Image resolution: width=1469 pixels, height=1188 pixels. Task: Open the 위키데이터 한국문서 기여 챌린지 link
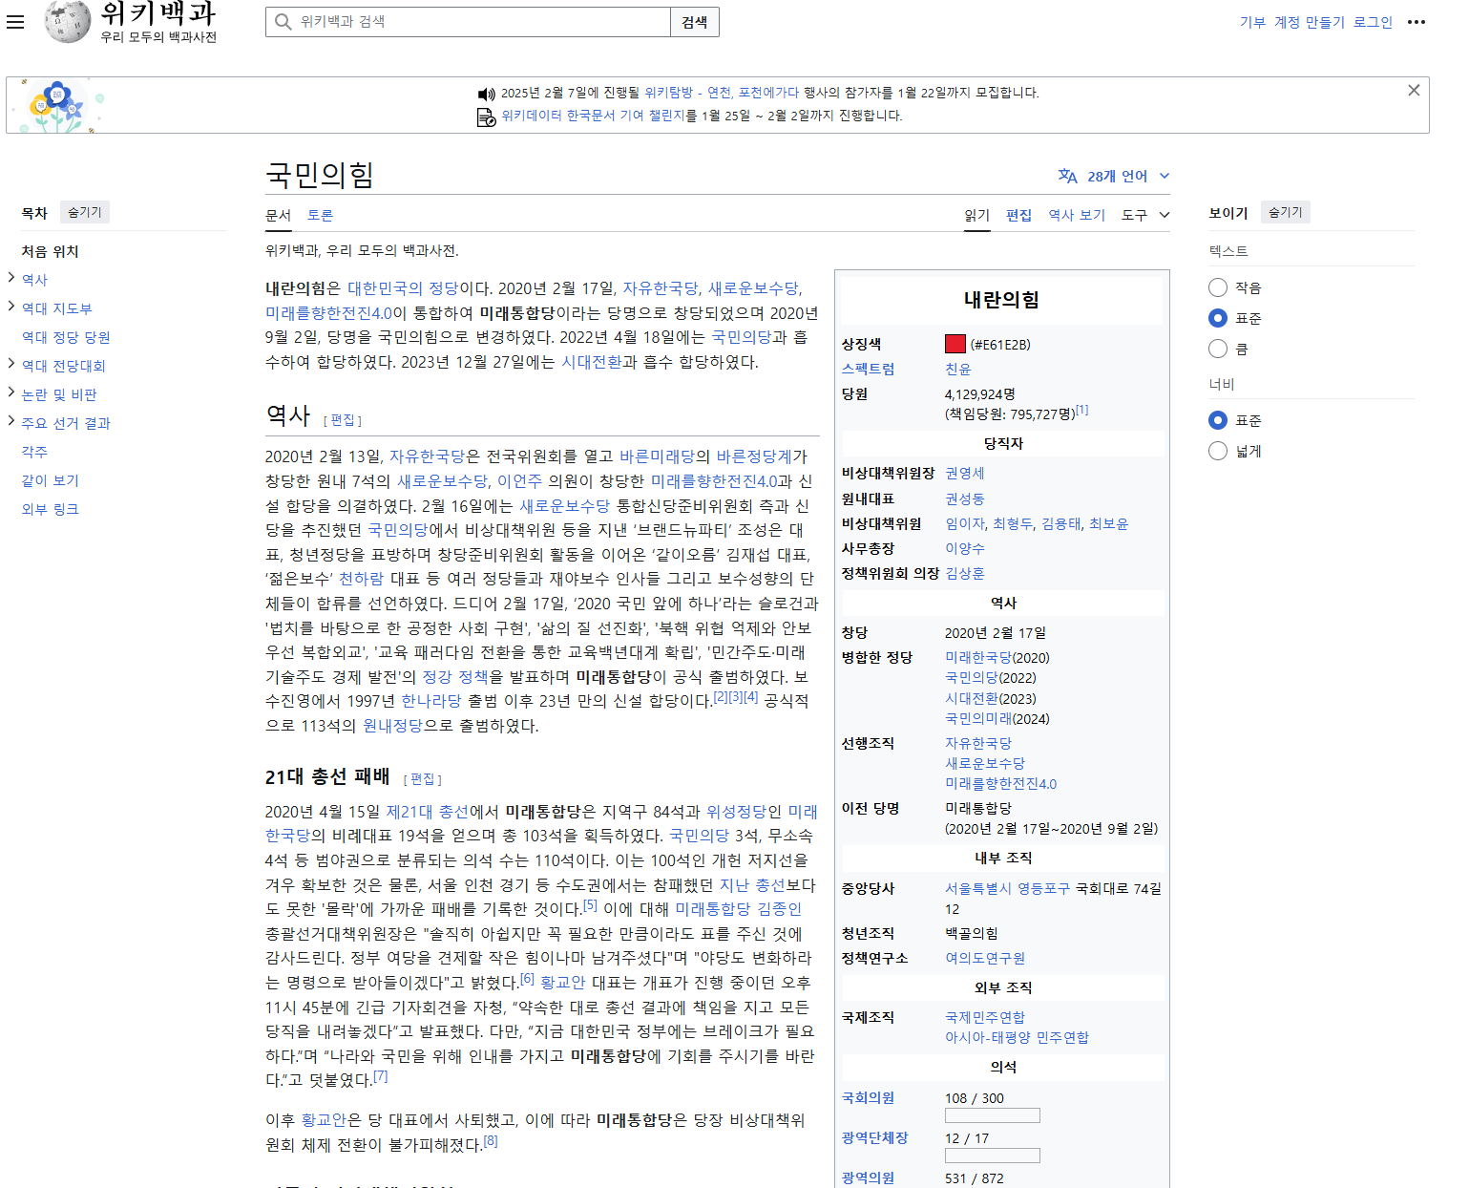[594, 116]
